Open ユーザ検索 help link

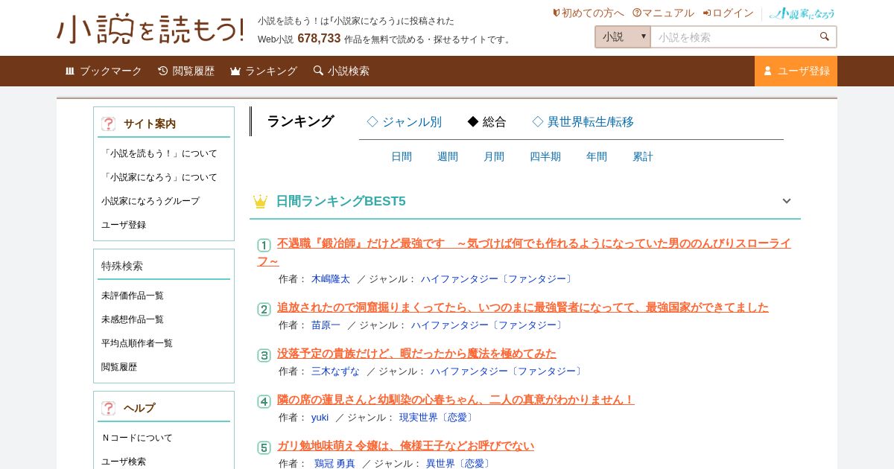pos(124,462)
